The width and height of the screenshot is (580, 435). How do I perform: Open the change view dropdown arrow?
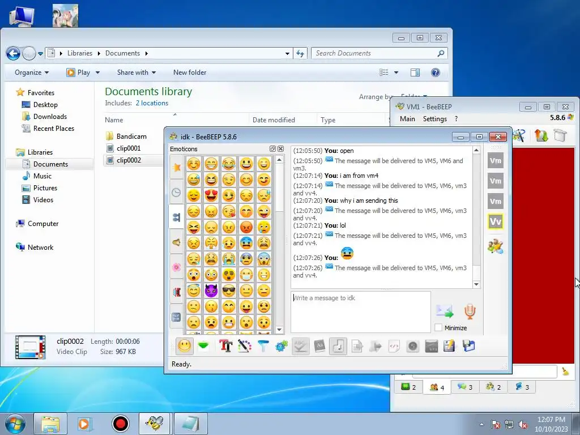(396, 72)
